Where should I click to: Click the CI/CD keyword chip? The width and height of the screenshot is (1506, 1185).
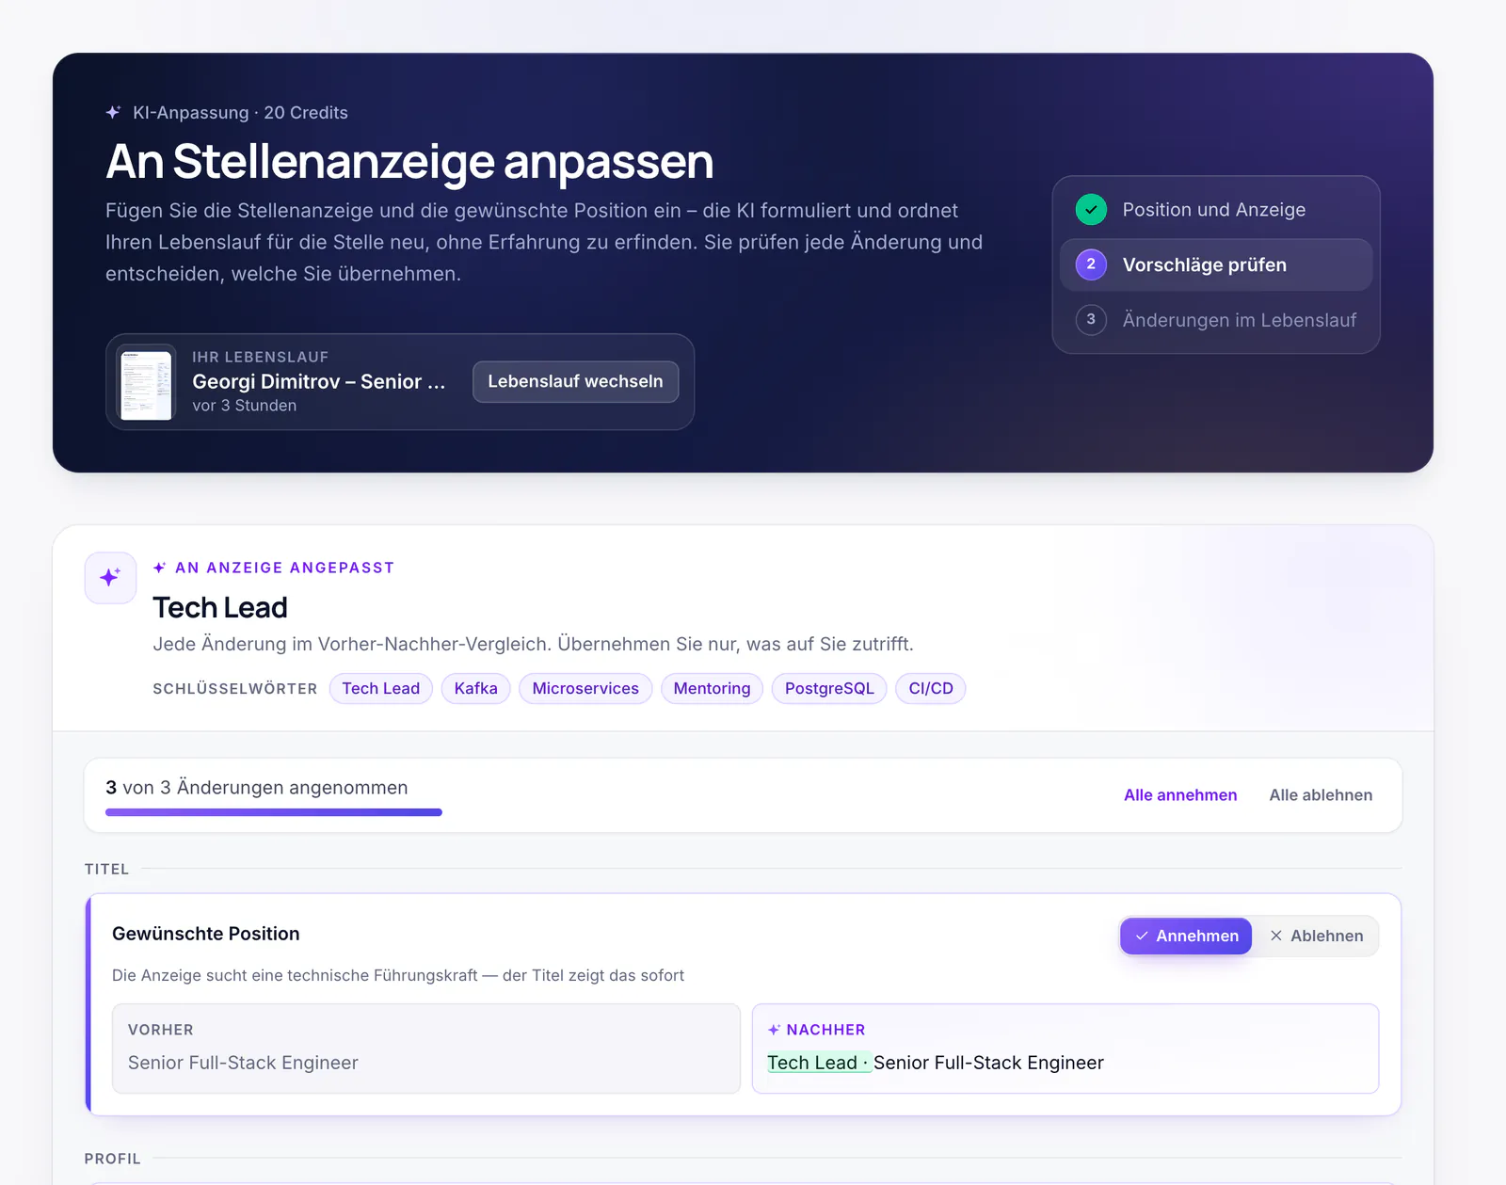coord(931,689)
